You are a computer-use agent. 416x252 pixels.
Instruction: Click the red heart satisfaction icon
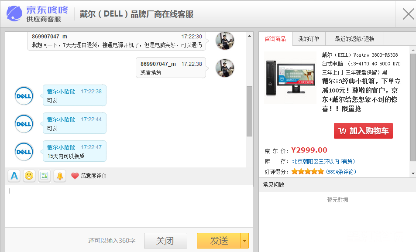(x=75, y=176)
